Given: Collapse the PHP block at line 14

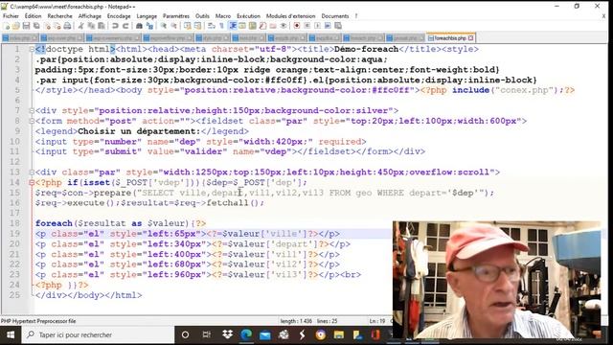Looking at the screenshot, I should pos(32,182).
